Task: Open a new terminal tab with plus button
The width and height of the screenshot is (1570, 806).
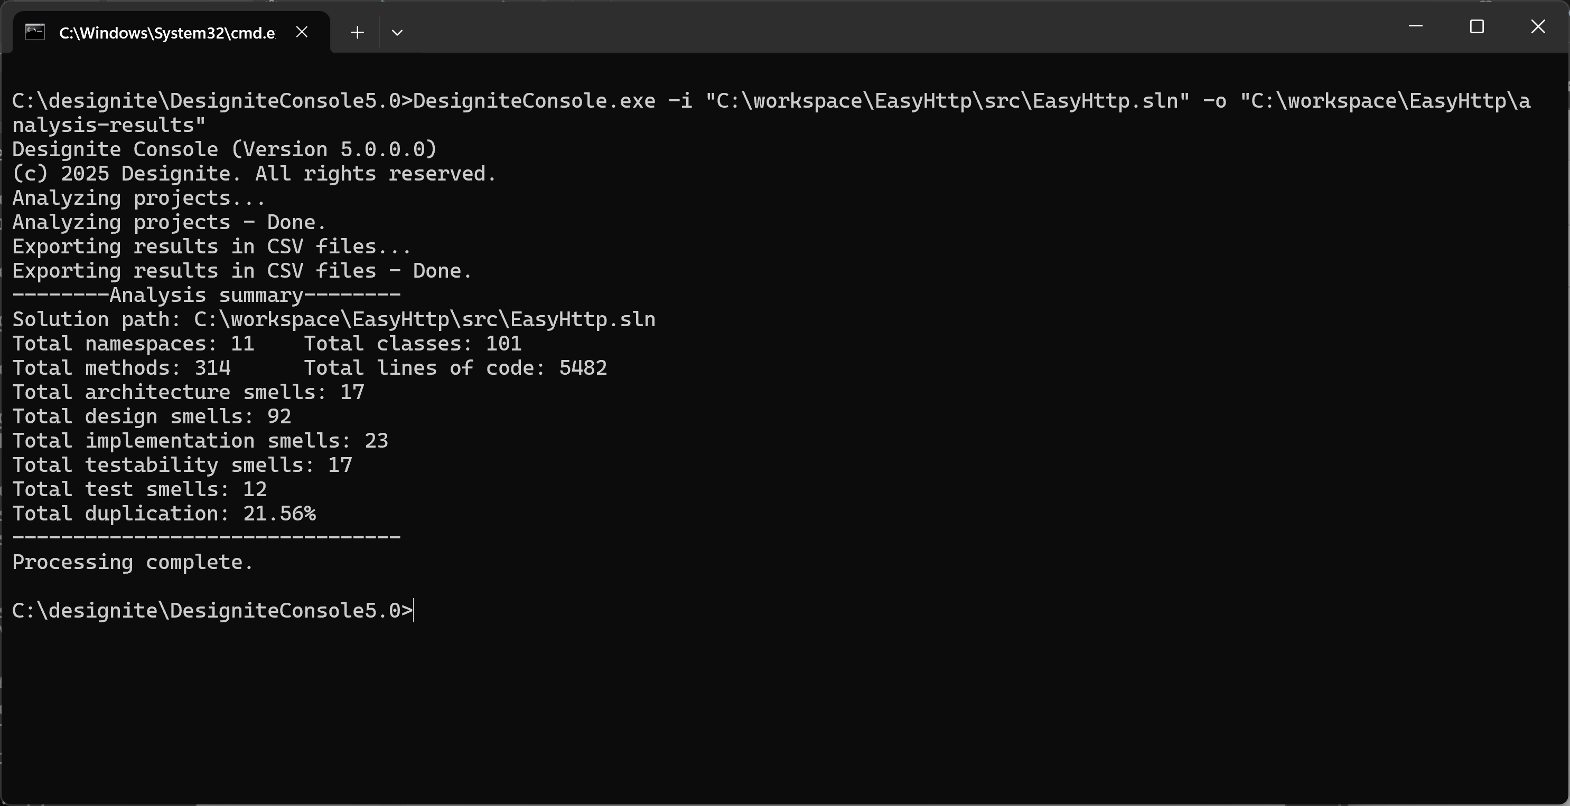Action: point(358,32)
